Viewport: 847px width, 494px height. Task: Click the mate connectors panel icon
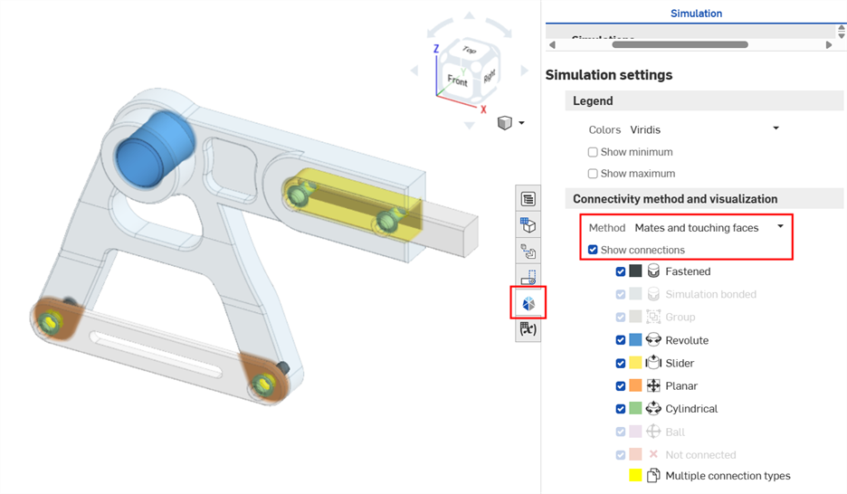528,252
